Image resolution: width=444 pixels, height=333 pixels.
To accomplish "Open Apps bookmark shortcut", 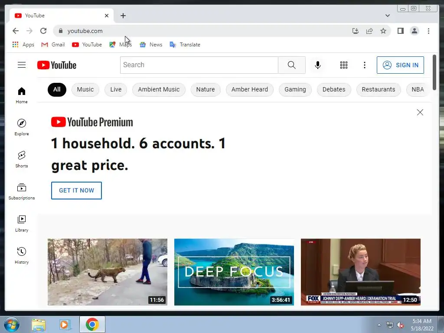I will point(23,45).
